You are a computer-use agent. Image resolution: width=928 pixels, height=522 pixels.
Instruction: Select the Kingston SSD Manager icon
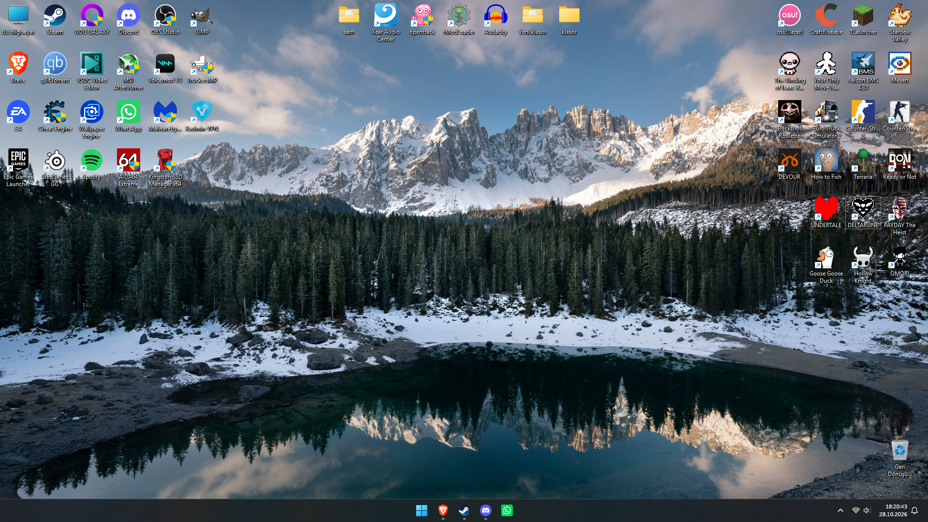165,168
